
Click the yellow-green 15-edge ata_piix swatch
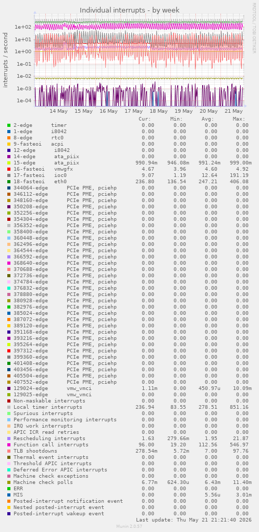pos(9,163)
